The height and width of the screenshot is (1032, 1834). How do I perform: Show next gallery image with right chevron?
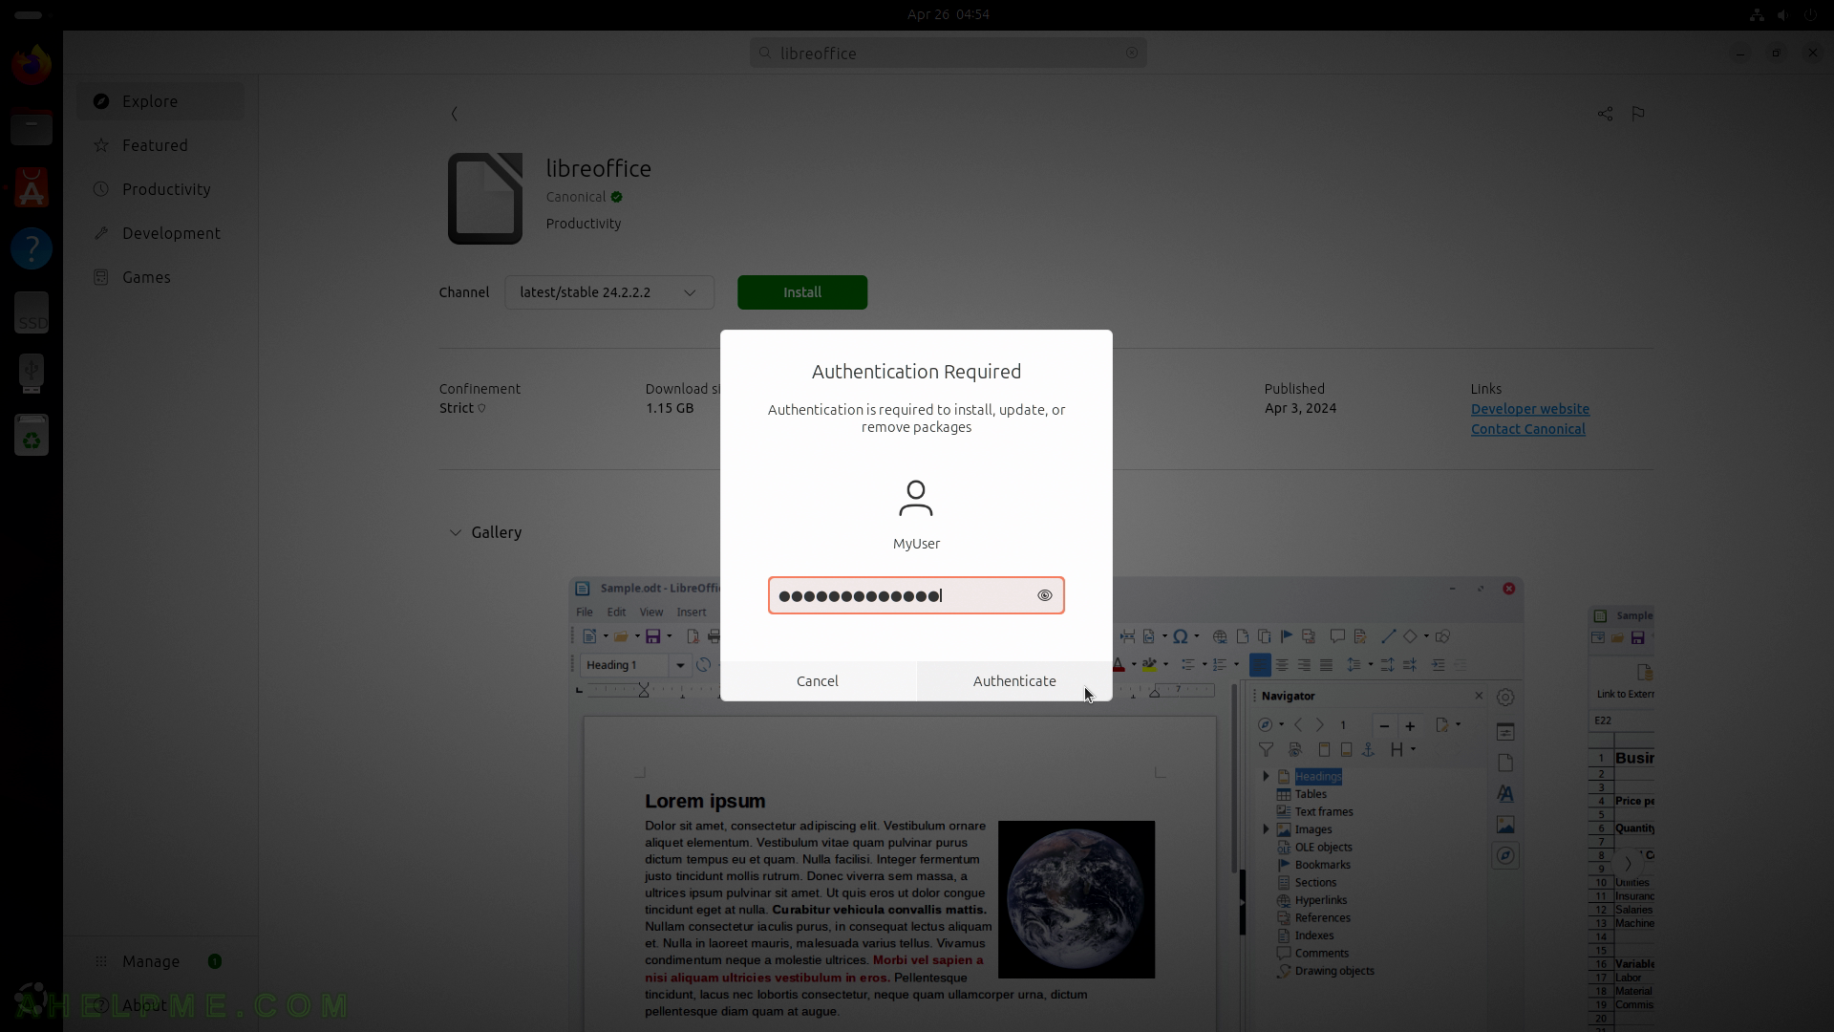pyautogui.click(x=1629, y=863)
